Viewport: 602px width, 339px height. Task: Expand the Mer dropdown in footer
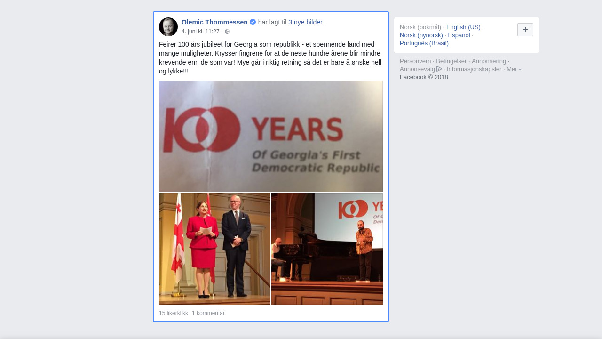514,69
